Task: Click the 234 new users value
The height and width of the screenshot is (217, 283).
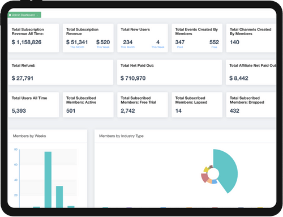Action: tap(128, 42)
